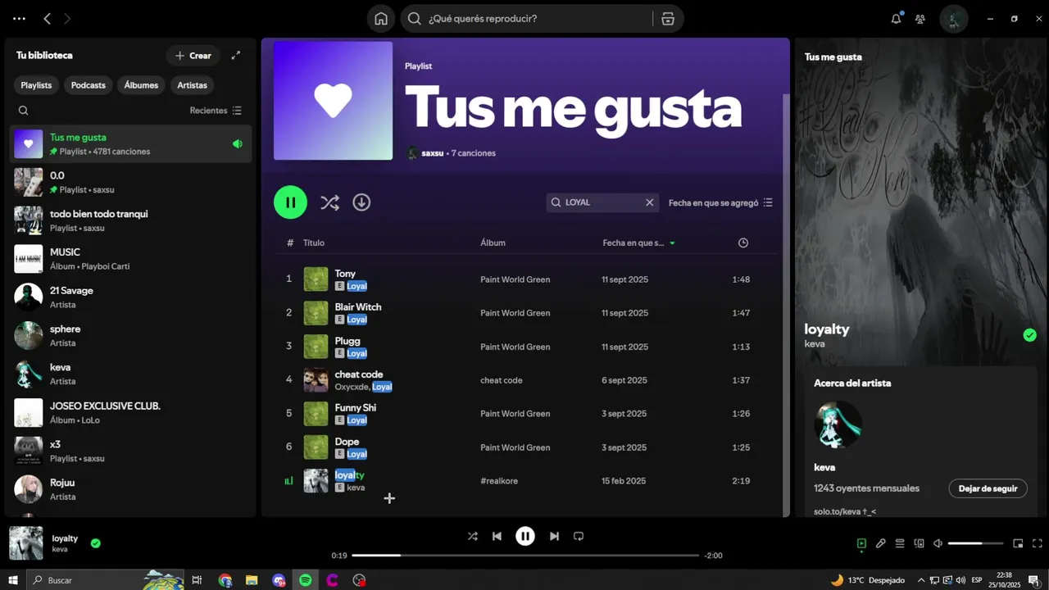This screenshot has width=1049, height=590.
Task: Open the MUSIC album by Playboi Carti
Action: tap(131, 259)
